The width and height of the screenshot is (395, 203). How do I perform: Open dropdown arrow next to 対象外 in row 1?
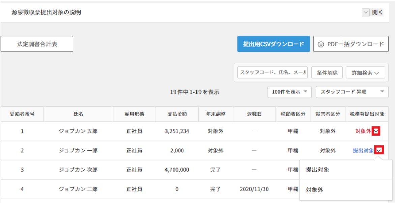(x=376, y=131)
